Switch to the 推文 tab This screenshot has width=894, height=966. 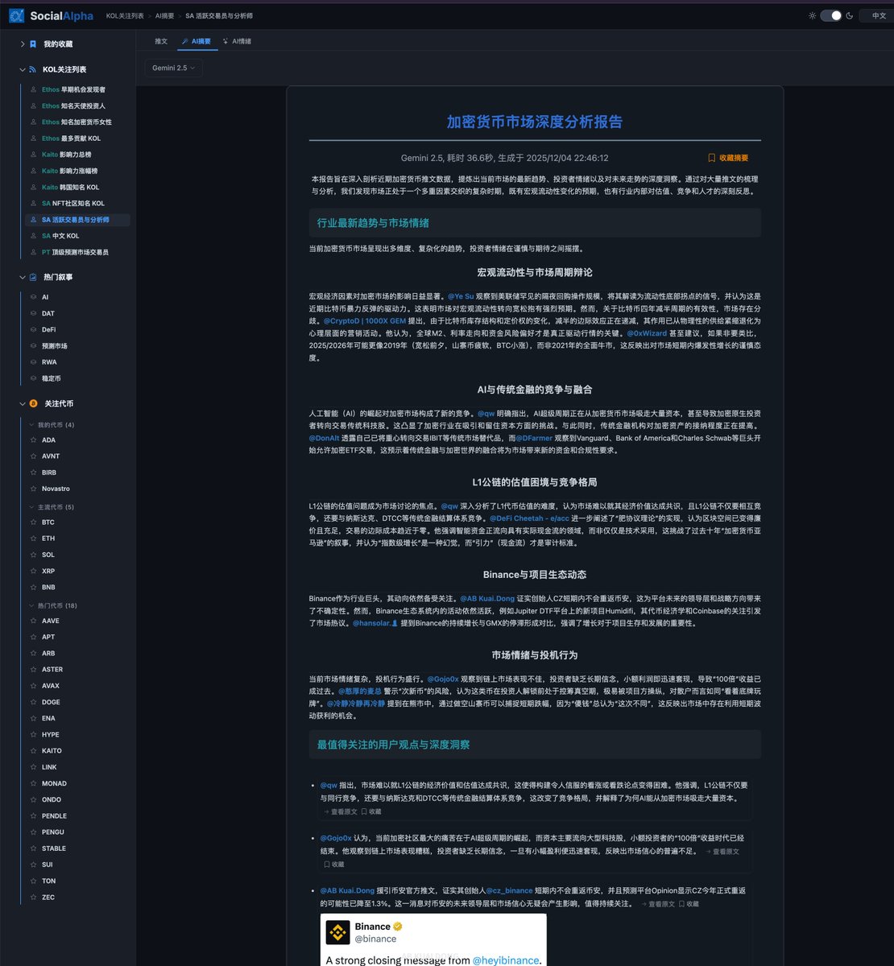(x=161, y=41)
